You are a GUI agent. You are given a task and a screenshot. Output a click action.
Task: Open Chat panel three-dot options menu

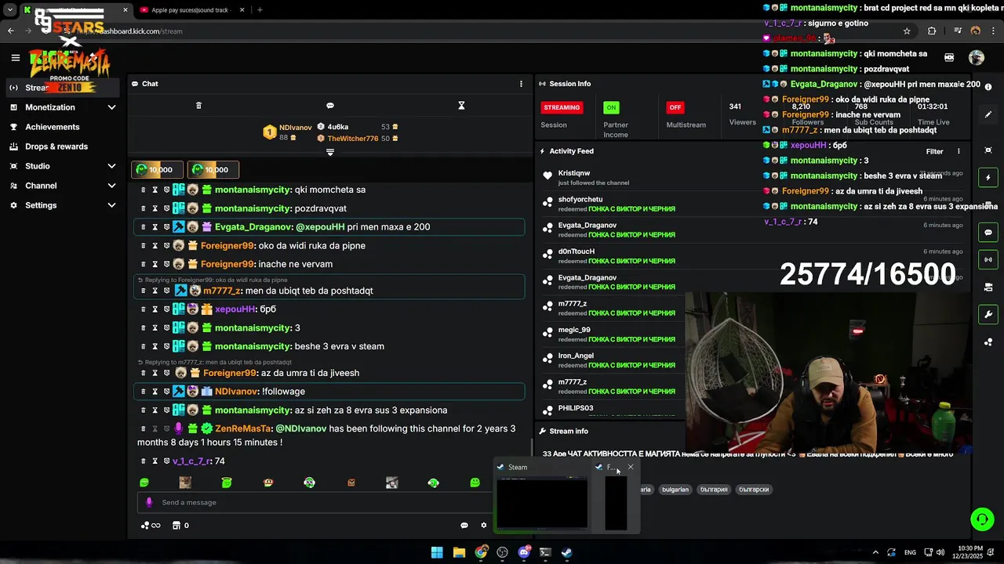(x=521, y=84)
